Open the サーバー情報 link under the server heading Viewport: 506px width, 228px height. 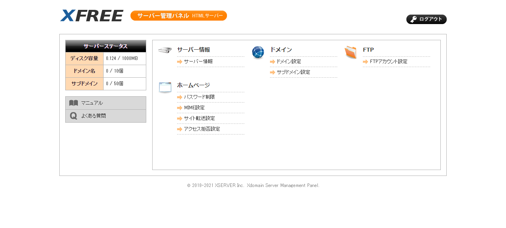tap(198, 62)
